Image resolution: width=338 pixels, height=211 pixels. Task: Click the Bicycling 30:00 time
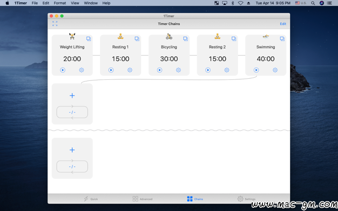point(169,59)
